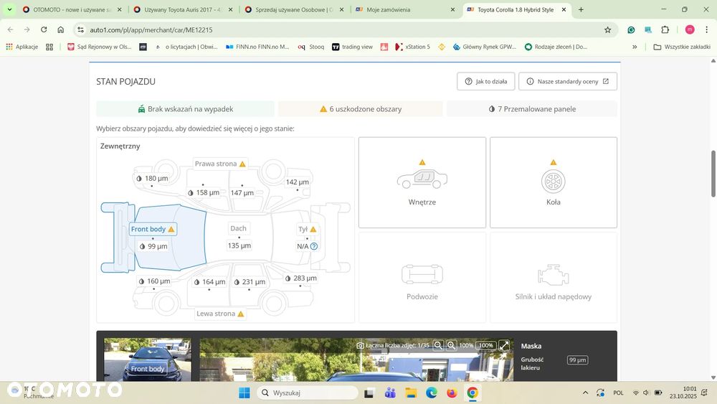Click the 147 µm paint thickness value
The width and height of the screenshot is (717, 404).
point(242,192)
